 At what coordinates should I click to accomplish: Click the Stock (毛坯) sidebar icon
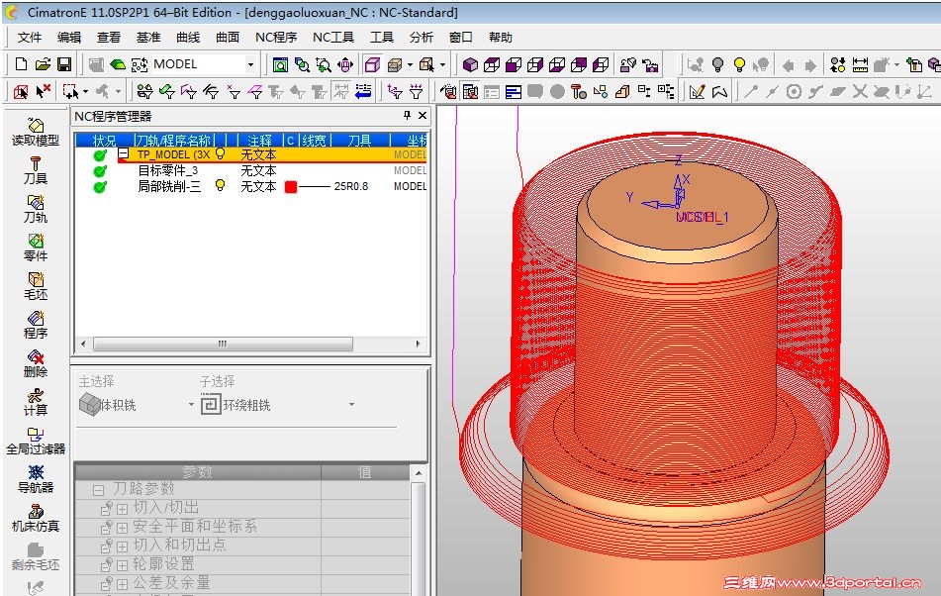[36, 286]
